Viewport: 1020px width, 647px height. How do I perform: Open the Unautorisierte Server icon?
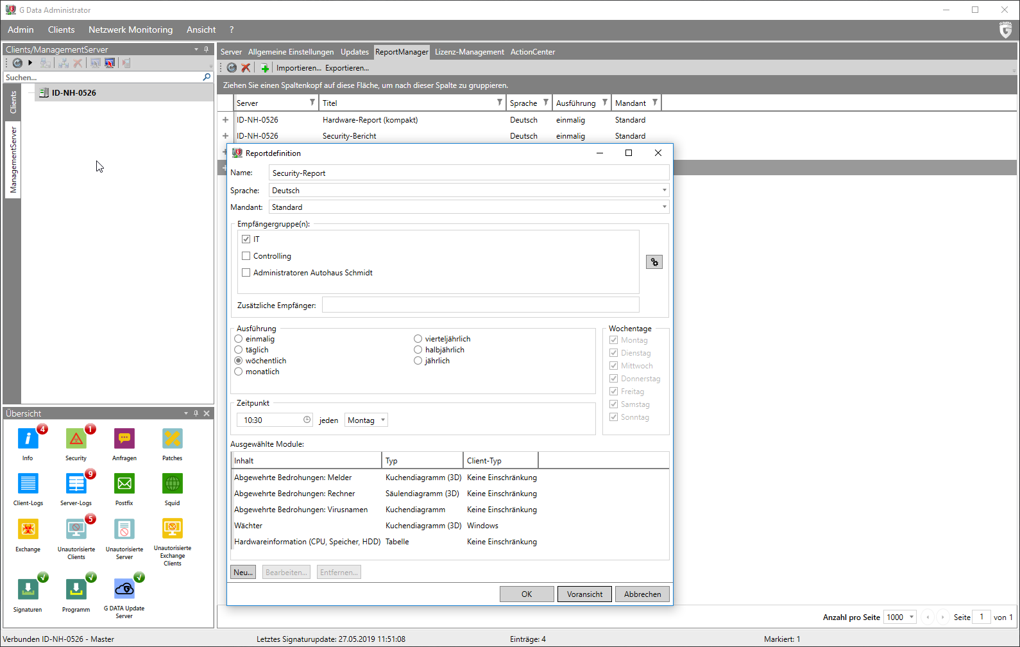point(124,530)
